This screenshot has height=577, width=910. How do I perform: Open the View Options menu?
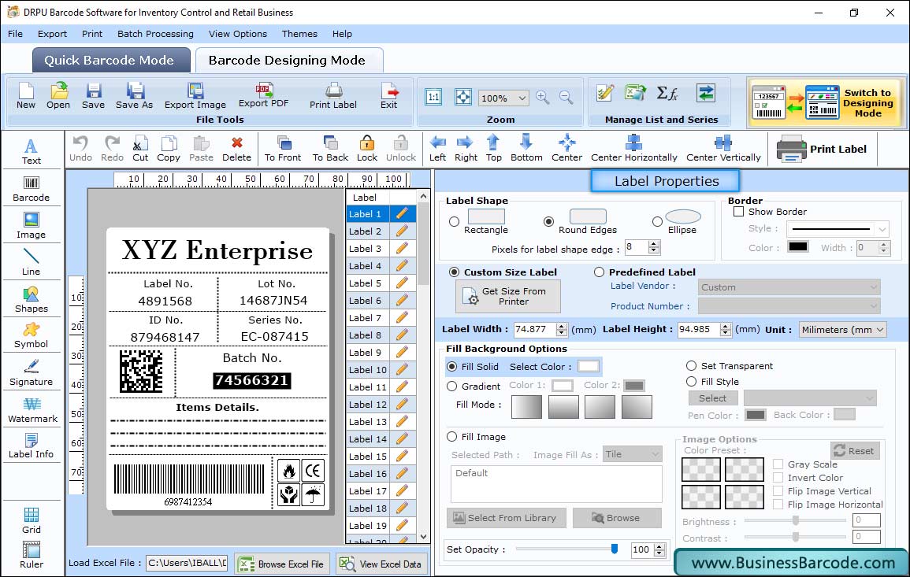[x=238, y=34]
